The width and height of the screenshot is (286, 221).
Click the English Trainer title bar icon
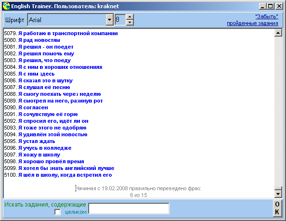[x=6, y=6]
